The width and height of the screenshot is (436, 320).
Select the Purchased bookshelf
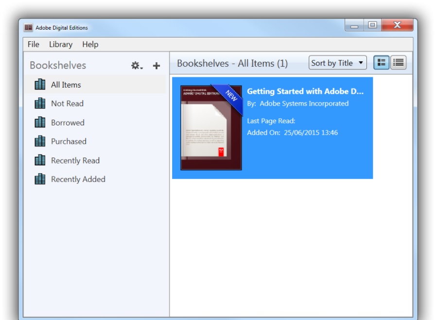(95, 142)
